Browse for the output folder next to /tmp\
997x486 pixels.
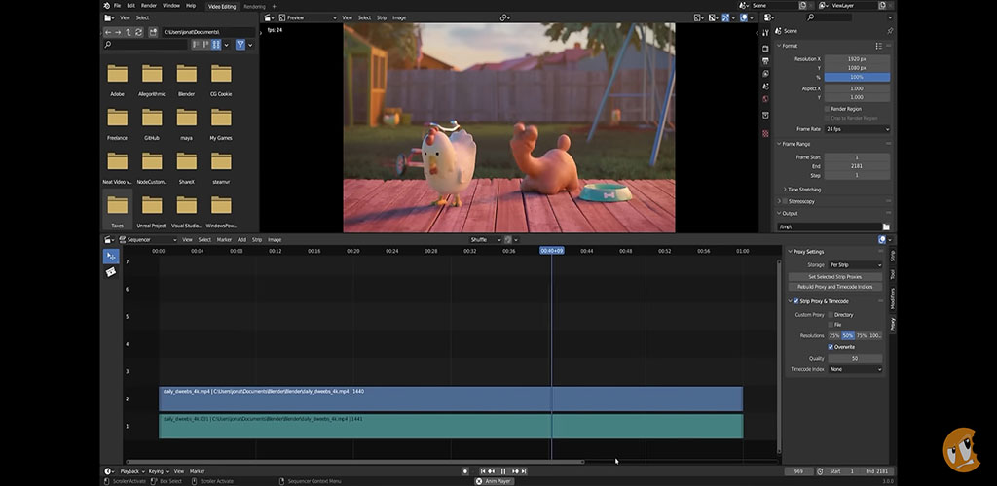click(886, 226)
